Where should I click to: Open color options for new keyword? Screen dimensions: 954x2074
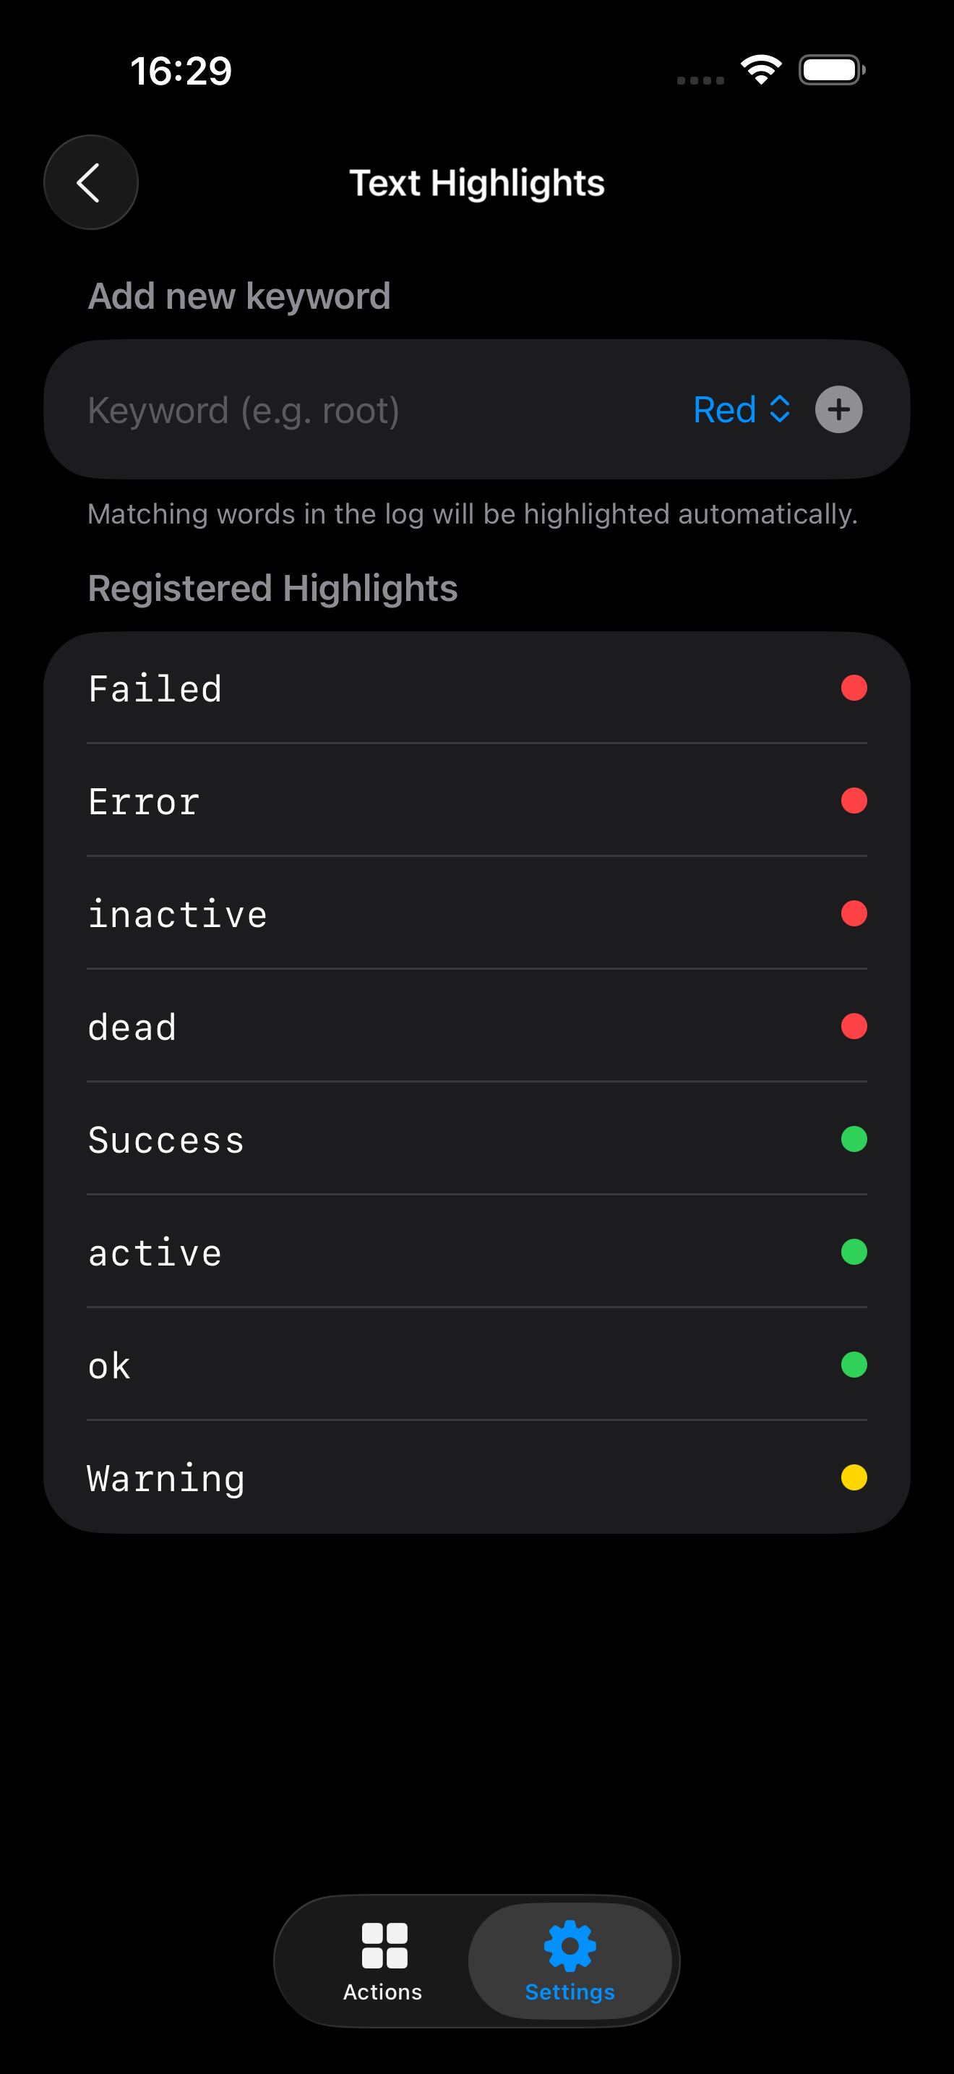pyautogui.click(x=742, y=409)
